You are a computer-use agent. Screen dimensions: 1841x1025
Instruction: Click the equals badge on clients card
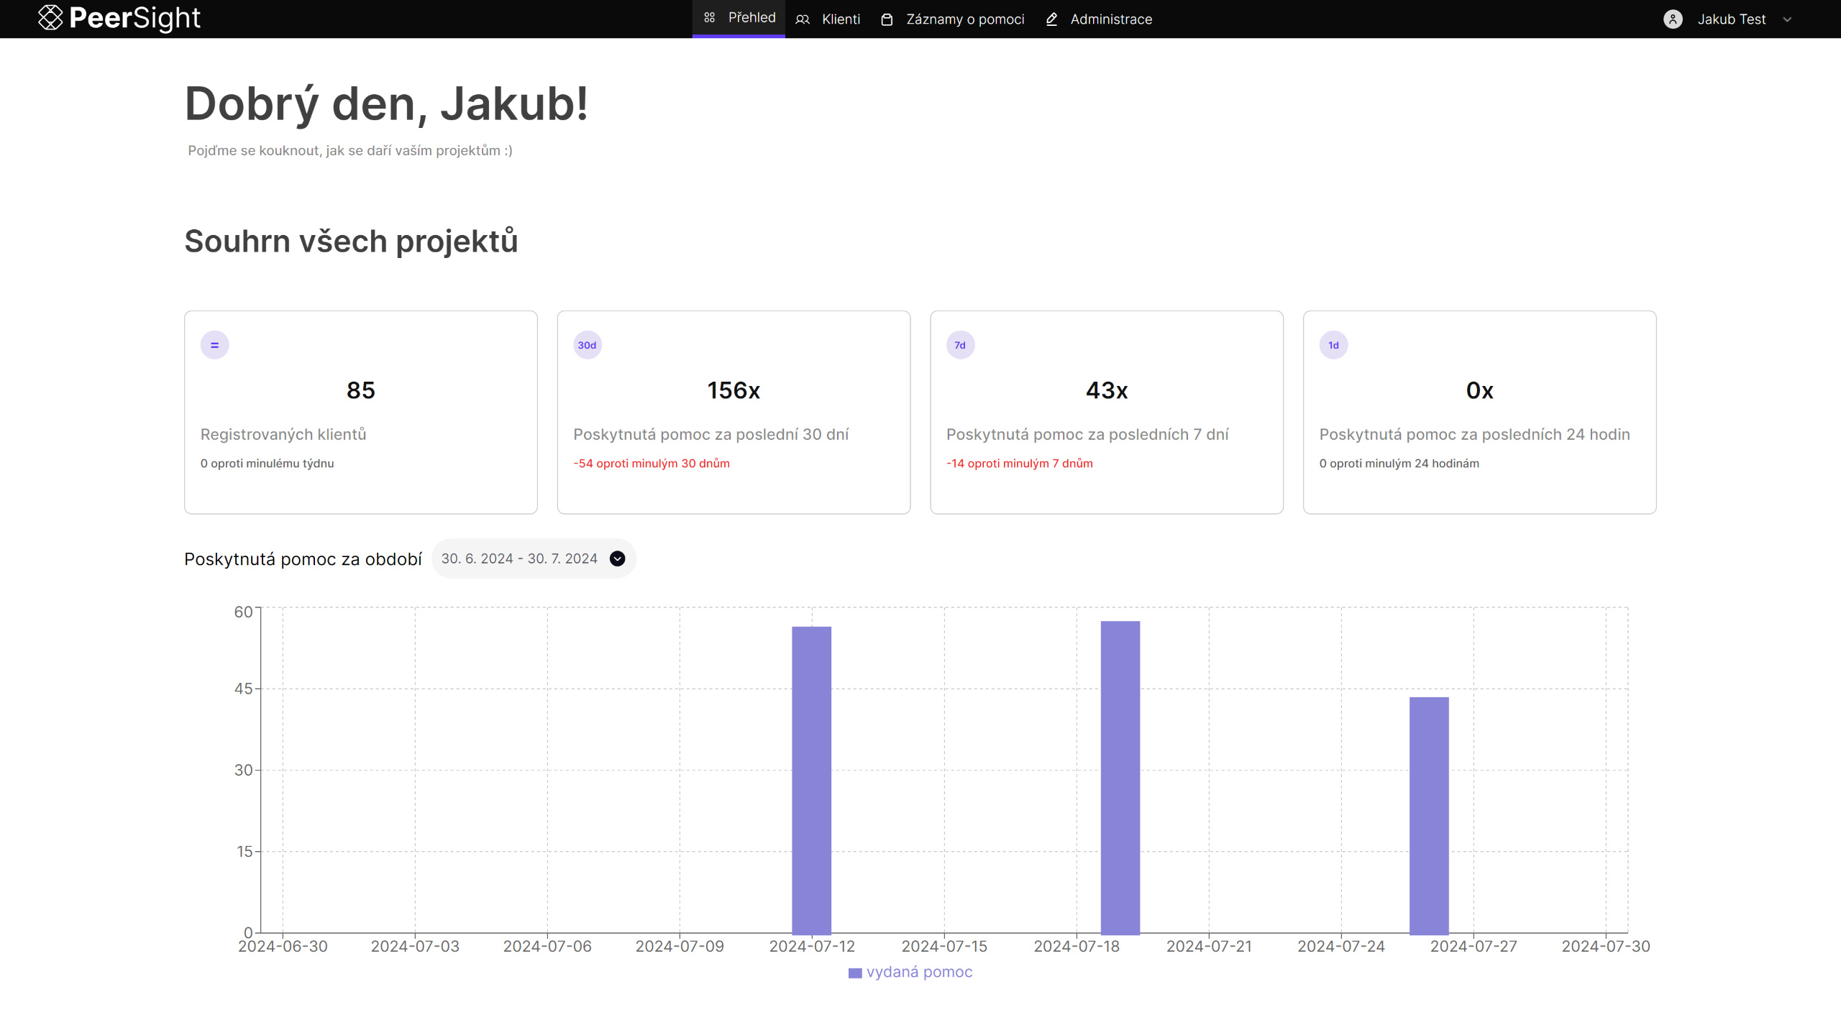[214, 345]
